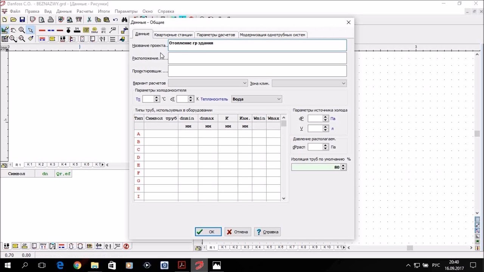Screen dimensions: 484x272
Task: Select the hand pan tool
Action: [x=13, y=30]
